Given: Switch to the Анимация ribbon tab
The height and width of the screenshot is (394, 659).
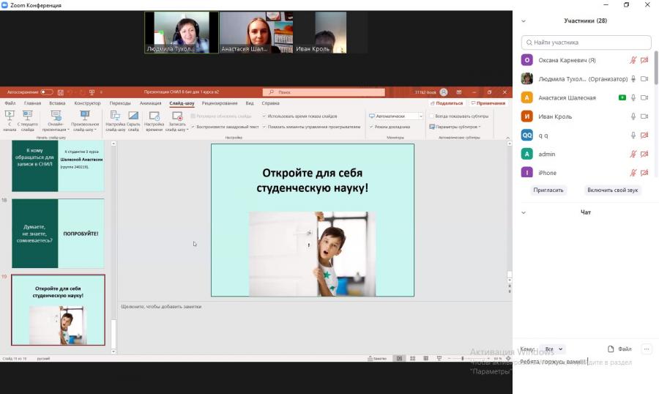Looking at the screenshot, I should click(150, 103).
